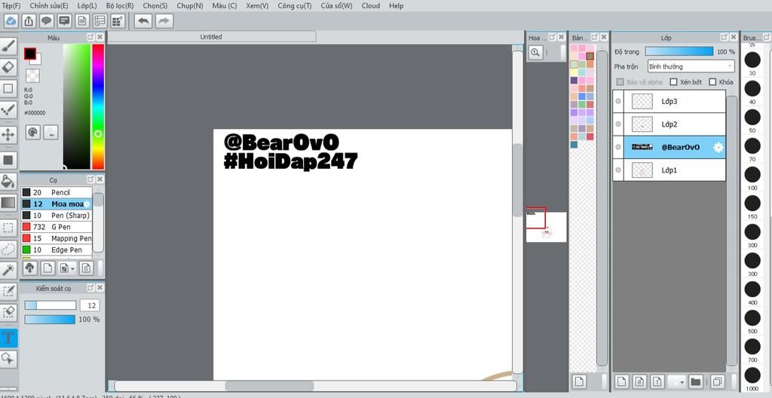
Task: Open the Bộ lọc(R) menu
Action: pyautogui.click(x=120, y=6)
